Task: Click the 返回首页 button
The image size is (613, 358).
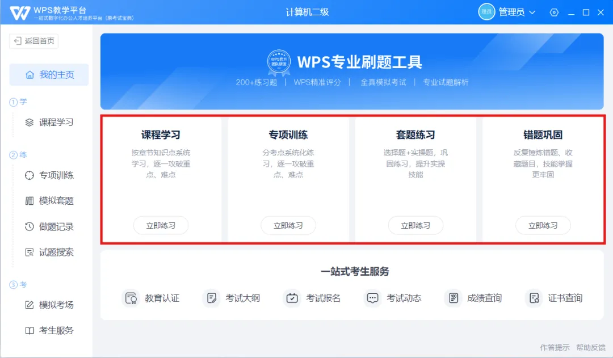Action: 34,41
